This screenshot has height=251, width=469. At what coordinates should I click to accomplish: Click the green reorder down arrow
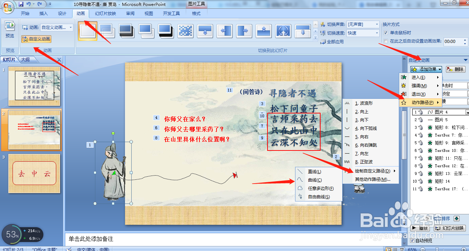click(456, 219)
